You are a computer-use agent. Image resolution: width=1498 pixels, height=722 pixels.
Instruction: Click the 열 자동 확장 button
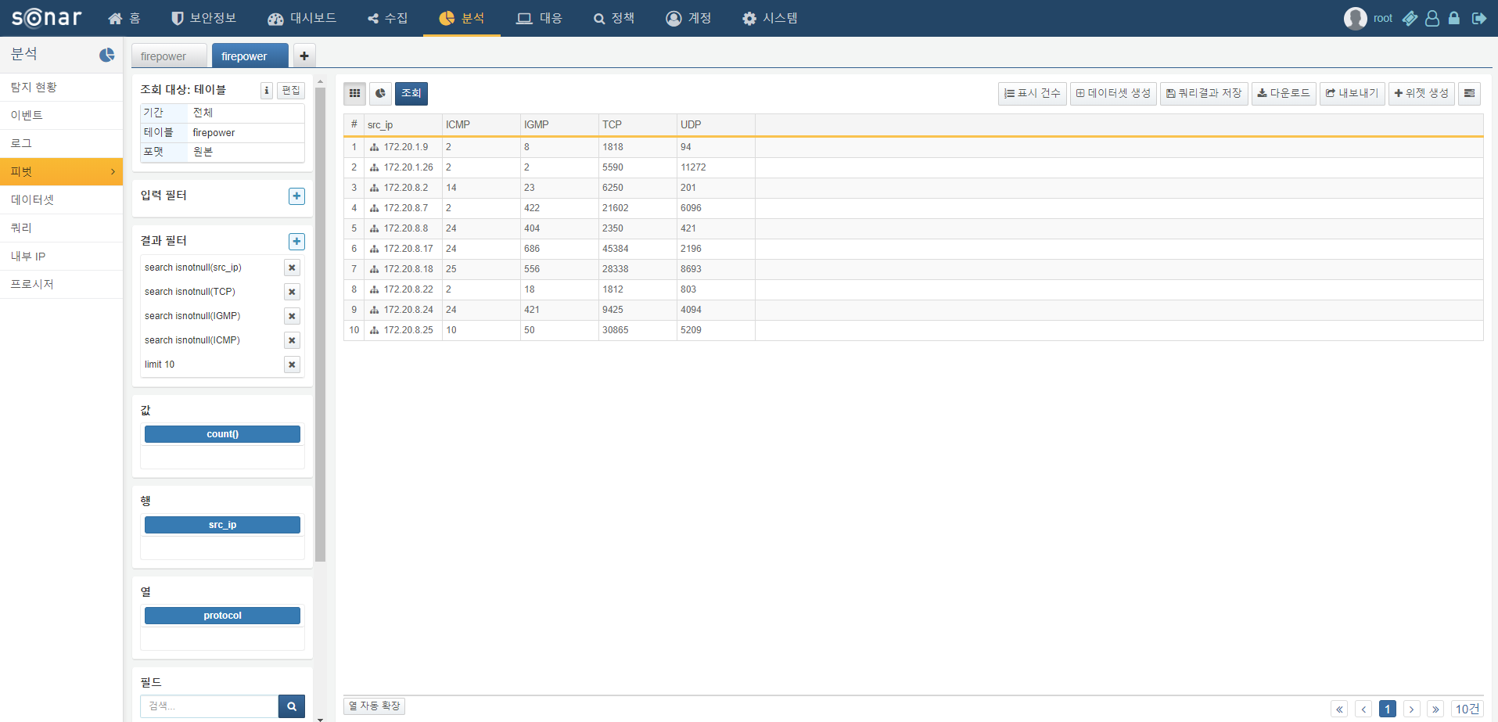374,706
